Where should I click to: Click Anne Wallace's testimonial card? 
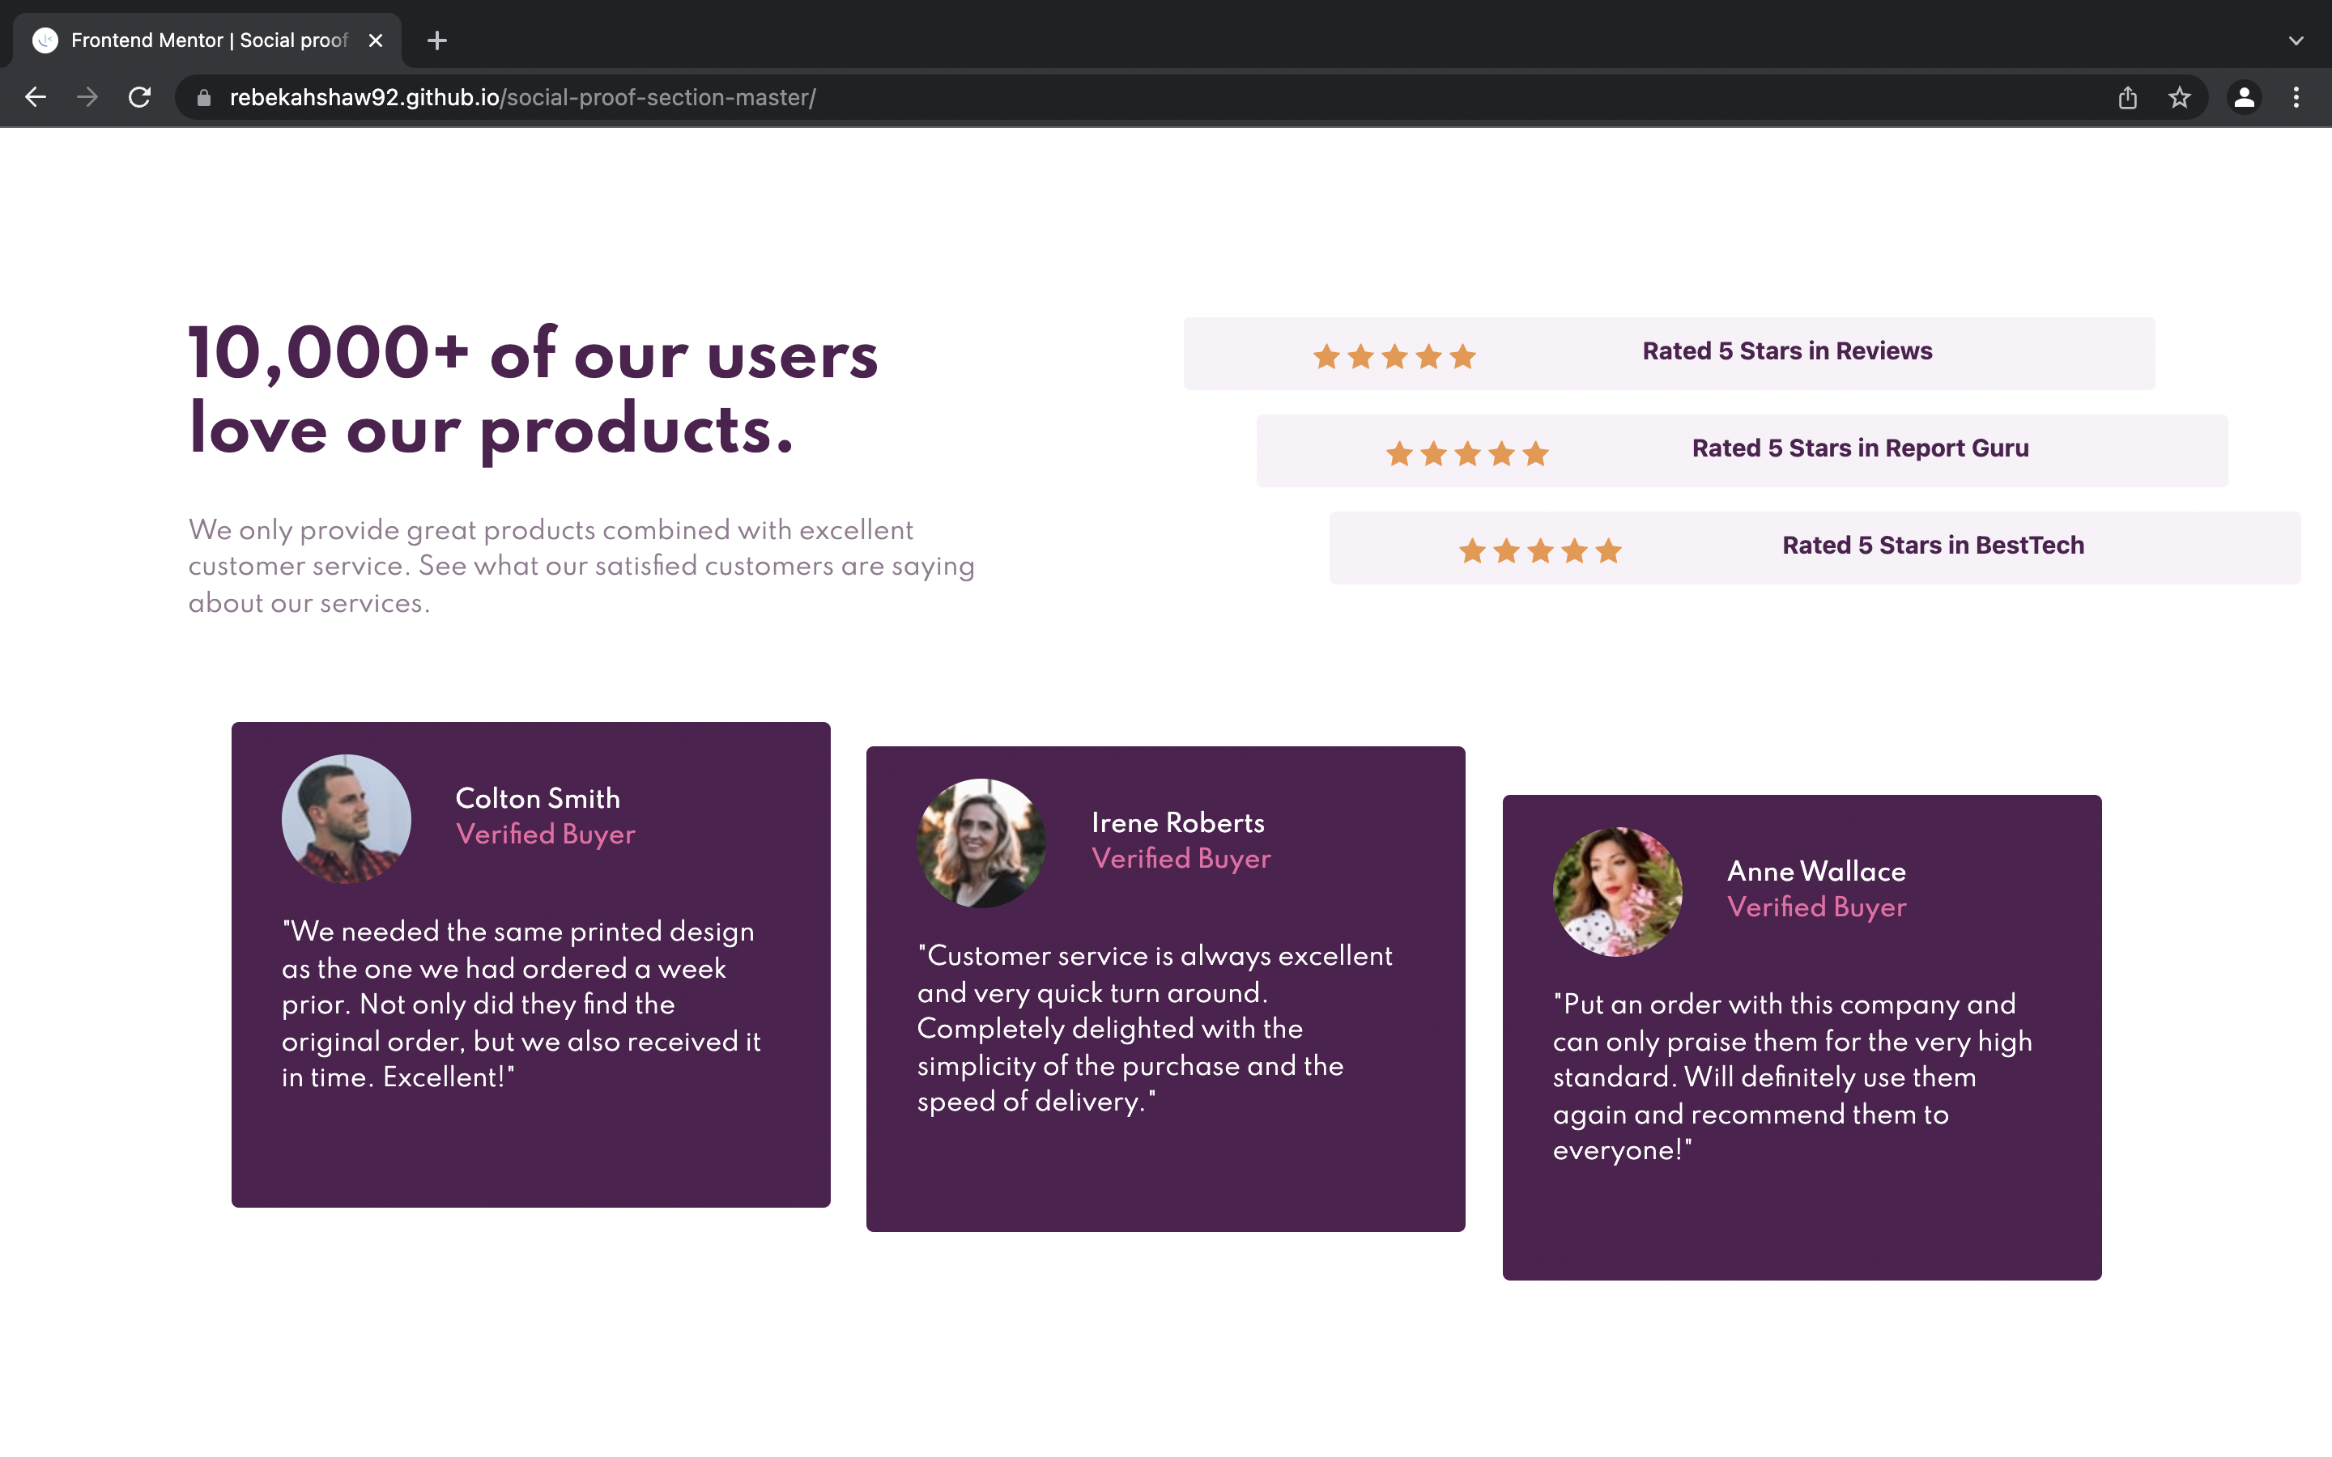point(1801,1036)
